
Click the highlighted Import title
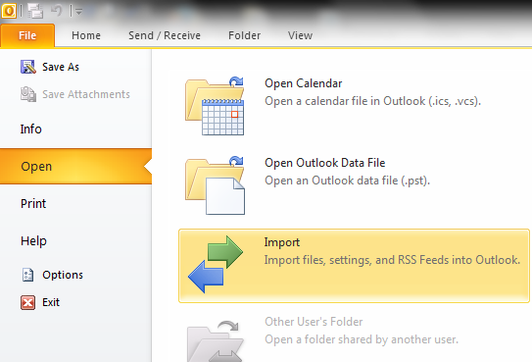coord(282,242)
